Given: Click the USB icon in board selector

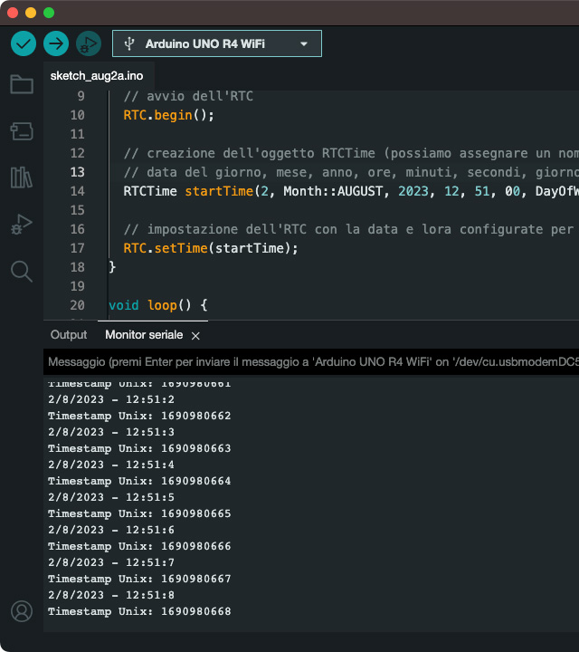Looking at the screenshot, I should click(129, 43).
